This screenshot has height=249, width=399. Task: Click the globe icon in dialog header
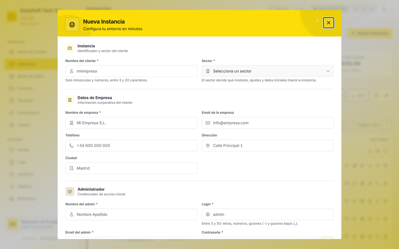point(72,25)
